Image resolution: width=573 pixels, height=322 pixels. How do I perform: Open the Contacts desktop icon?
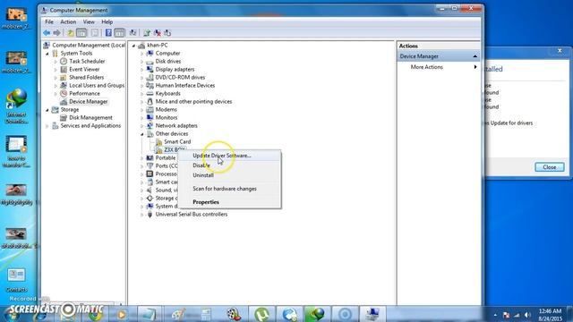pos(16,280)
